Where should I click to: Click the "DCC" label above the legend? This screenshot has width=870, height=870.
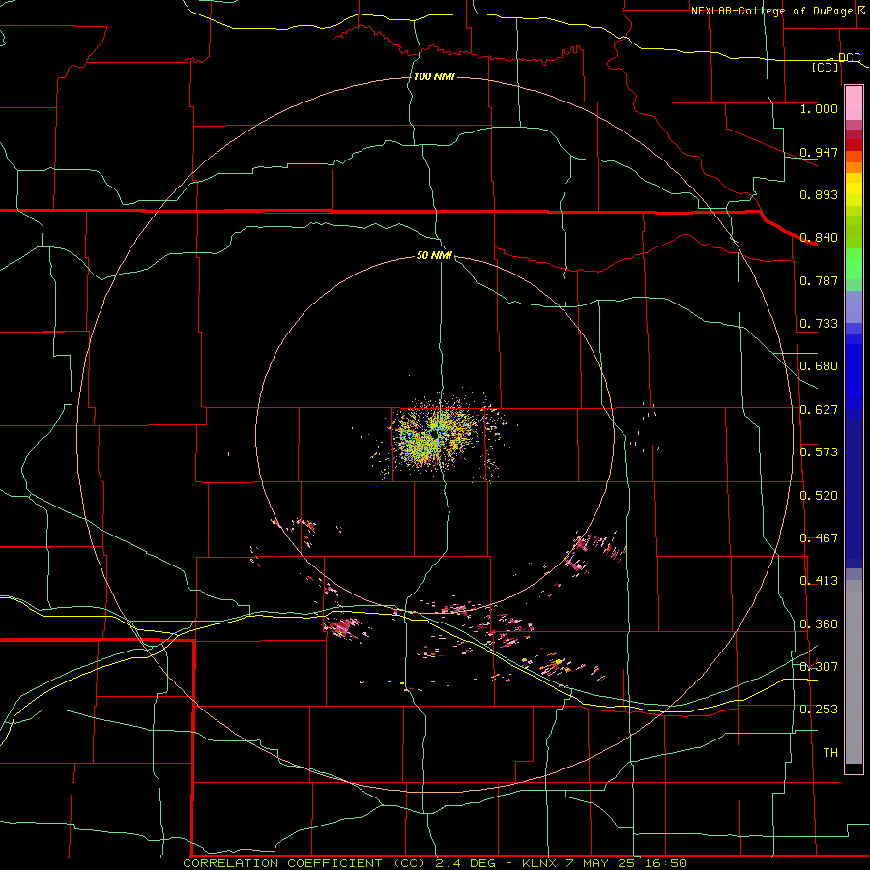[x=849, y=58]
